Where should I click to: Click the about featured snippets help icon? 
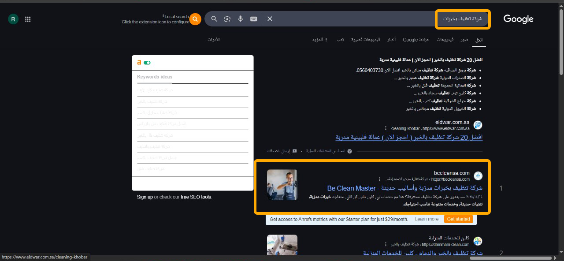(349, 151)
